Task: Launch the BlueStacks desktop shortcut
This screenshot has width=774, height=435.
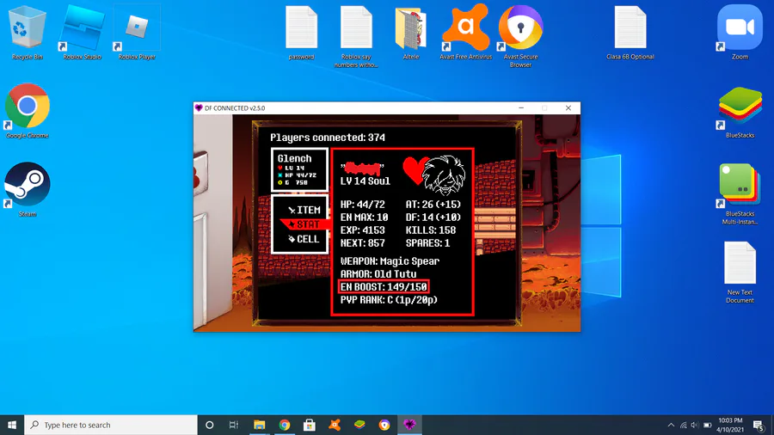Action: tap(740, 113)
